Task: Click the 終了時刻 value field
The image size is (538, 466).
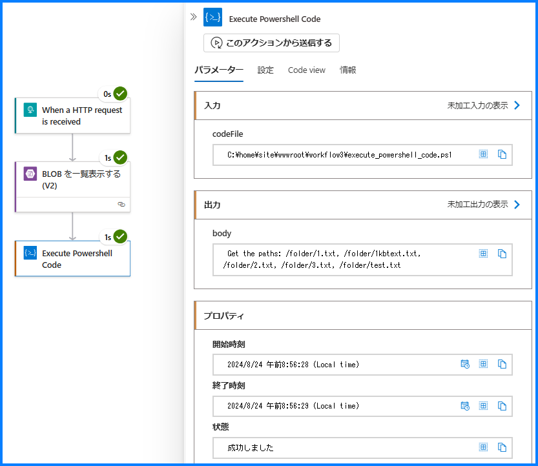Action: click(362, 407)
